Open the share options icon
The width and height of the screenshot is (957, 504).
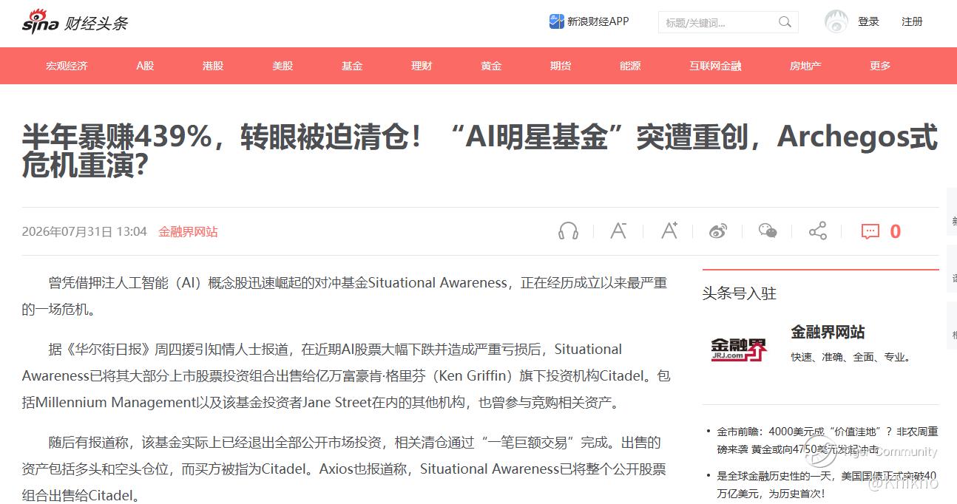click(x=817, y=231)
